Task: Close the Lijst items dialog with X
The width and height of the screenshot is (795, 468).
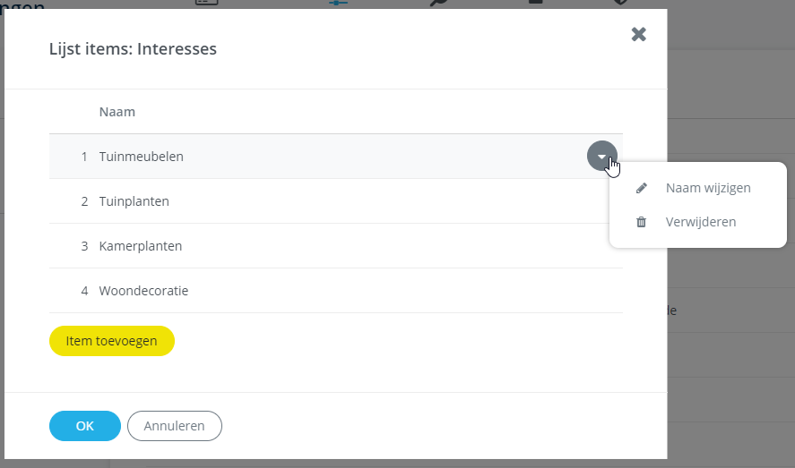Action: coord(638,34)
